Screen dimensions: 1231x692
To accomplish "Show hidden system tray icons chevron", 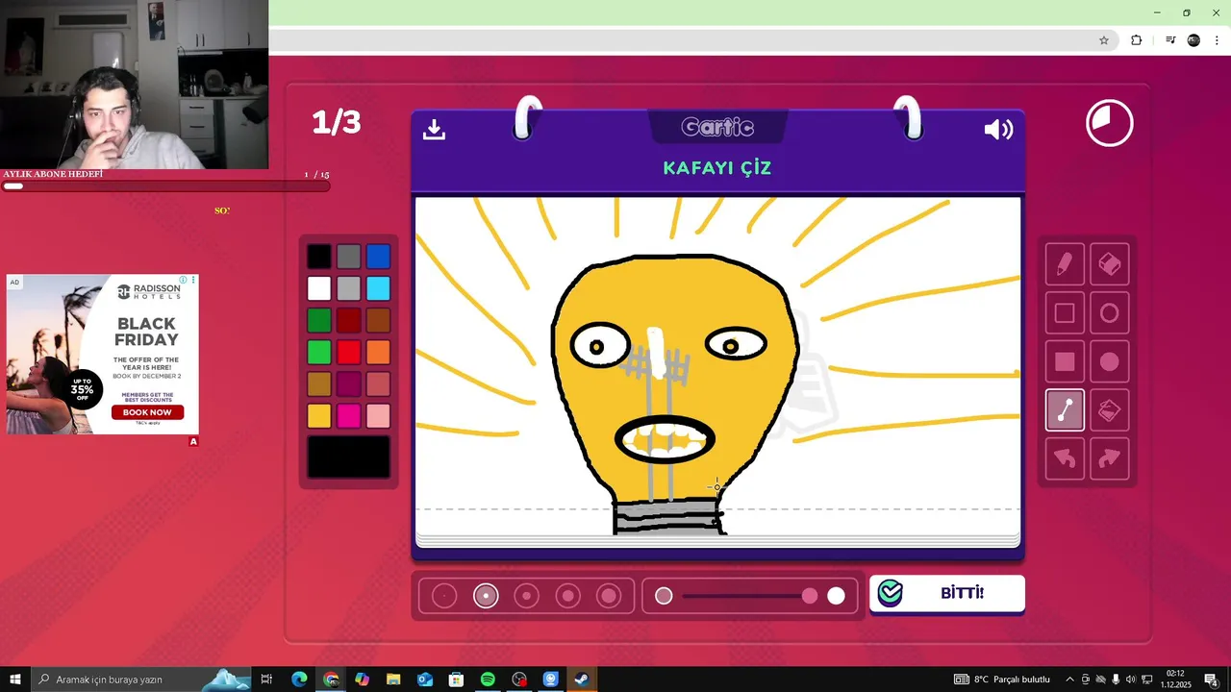I will click(1069, 680).
